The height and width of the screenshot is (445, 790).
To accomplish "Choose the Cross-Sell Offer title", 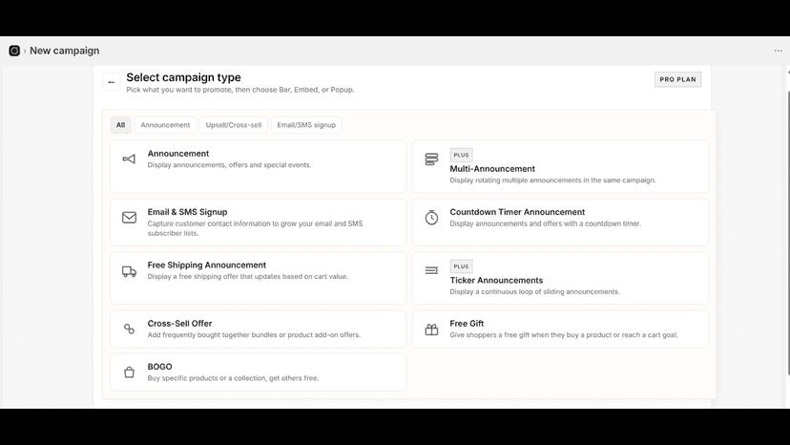I will pos(180,324).
